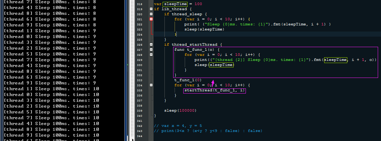The height and width of the screenshot is (141, 381).
Task: Click line number 324 in the gutter
Action: [x=139, y=34]
